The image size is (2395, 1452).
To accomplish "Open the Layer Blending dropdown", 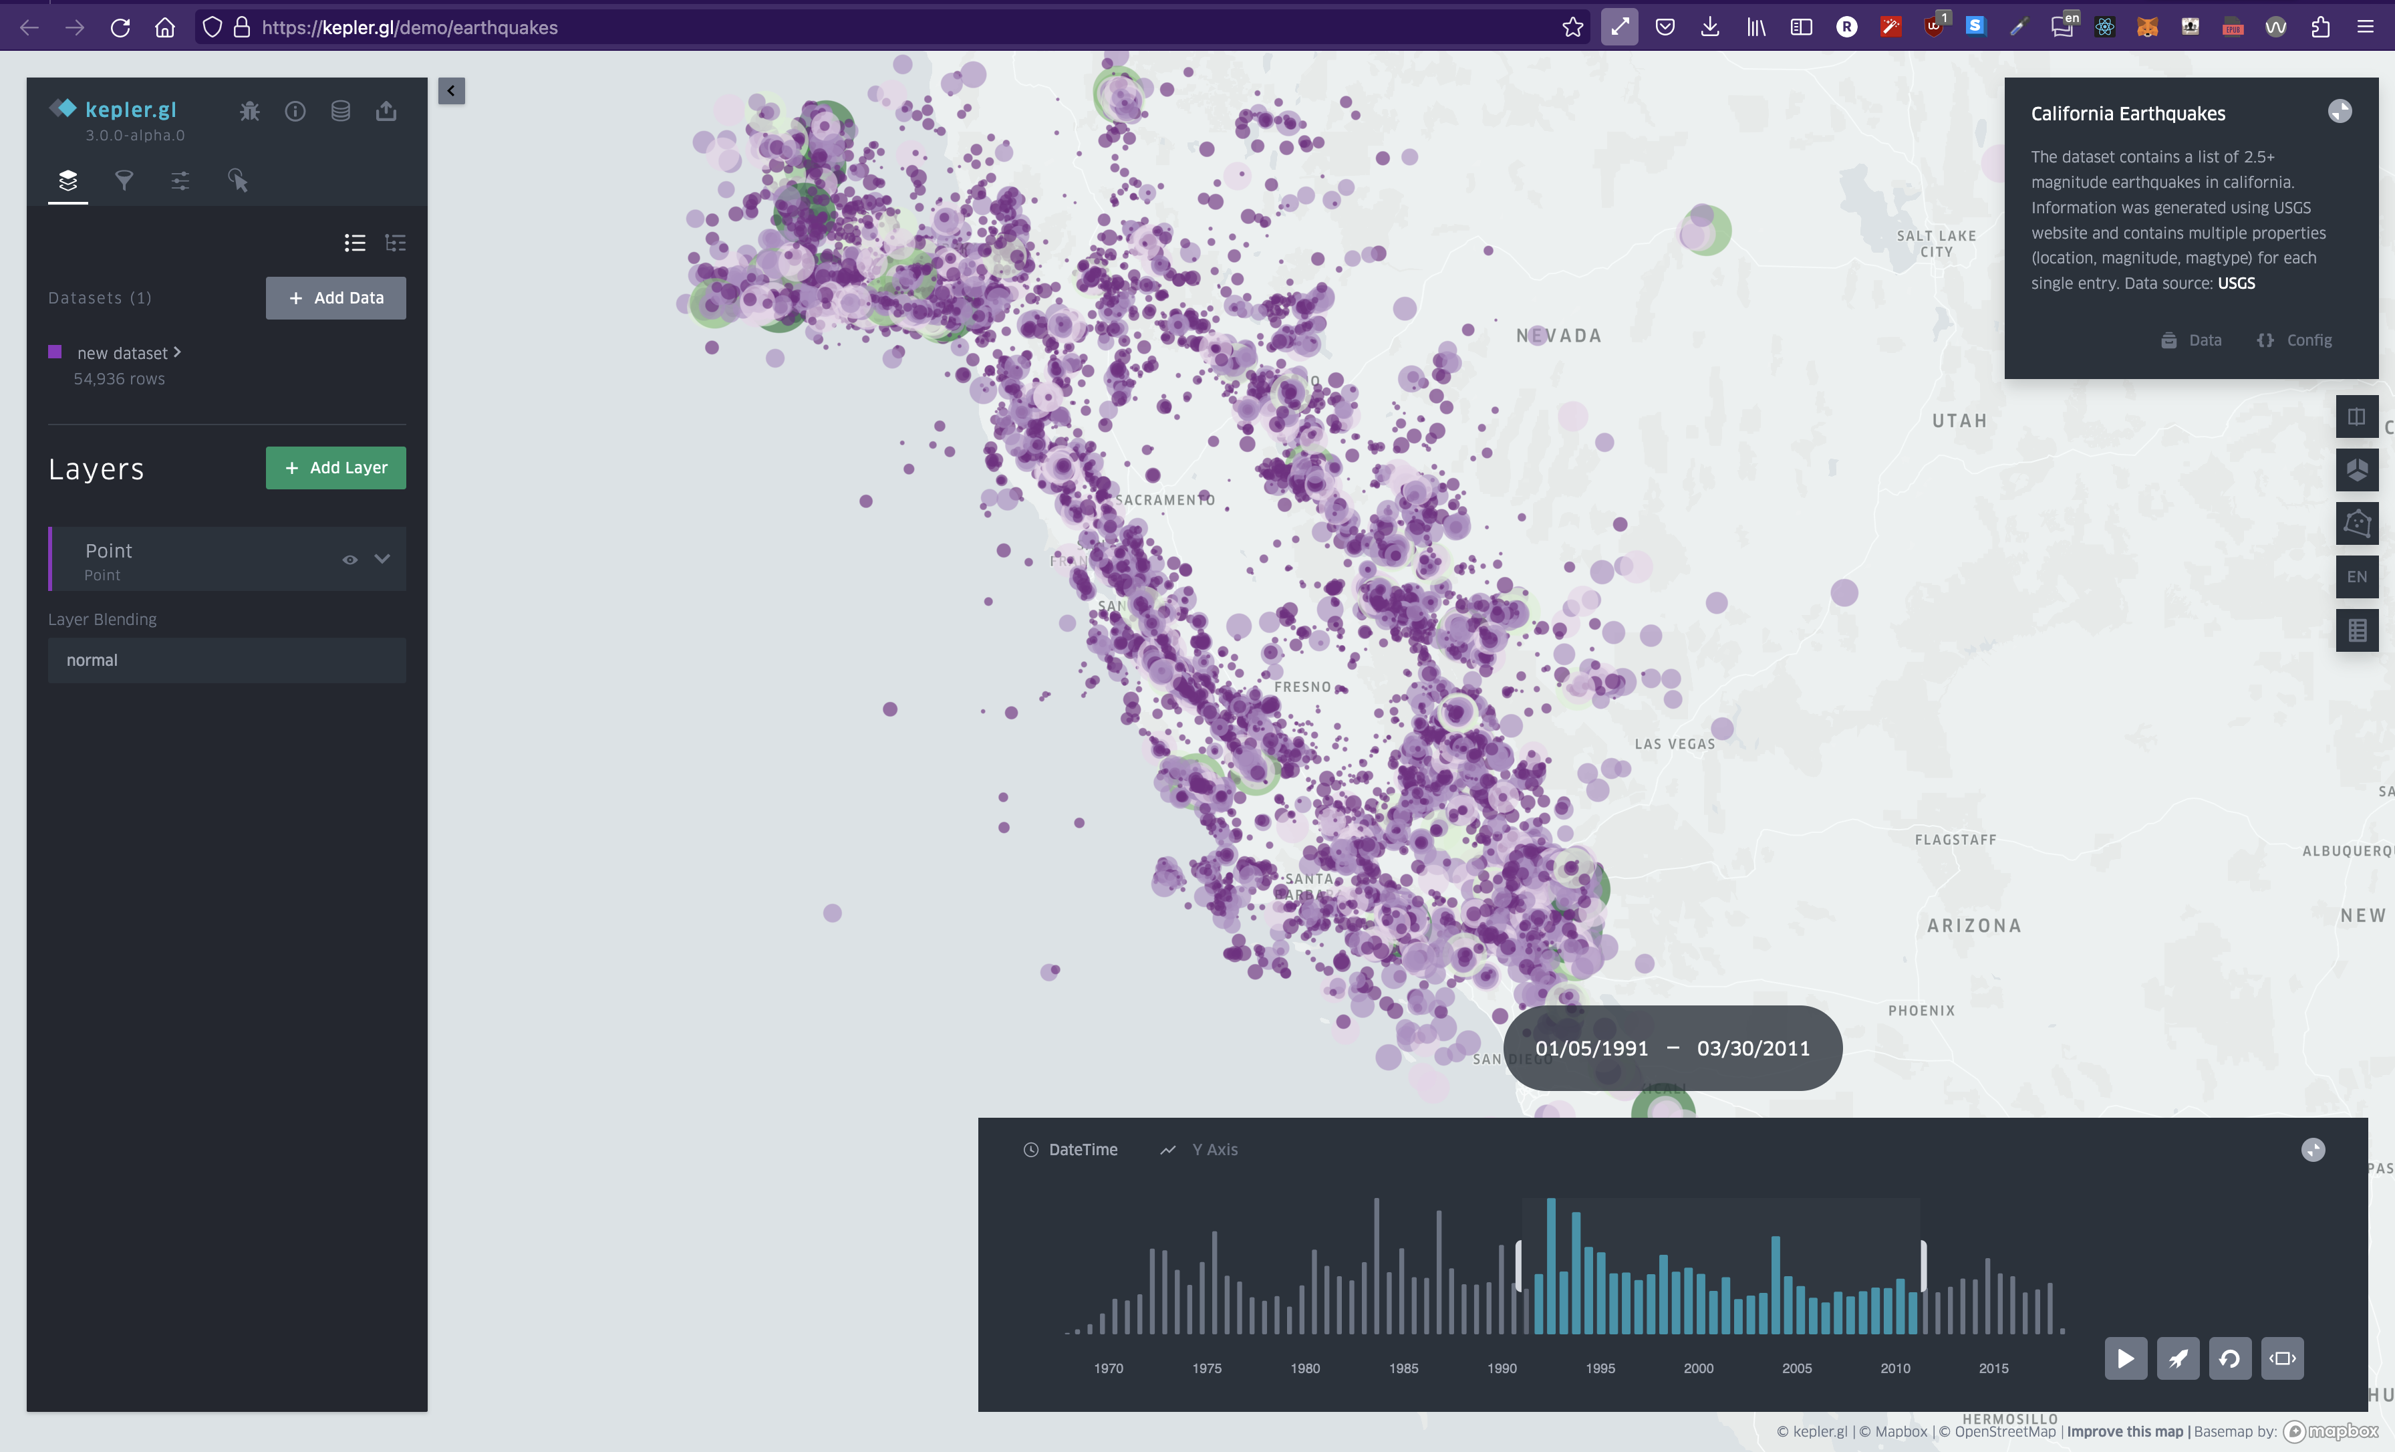I will point(227,660).
